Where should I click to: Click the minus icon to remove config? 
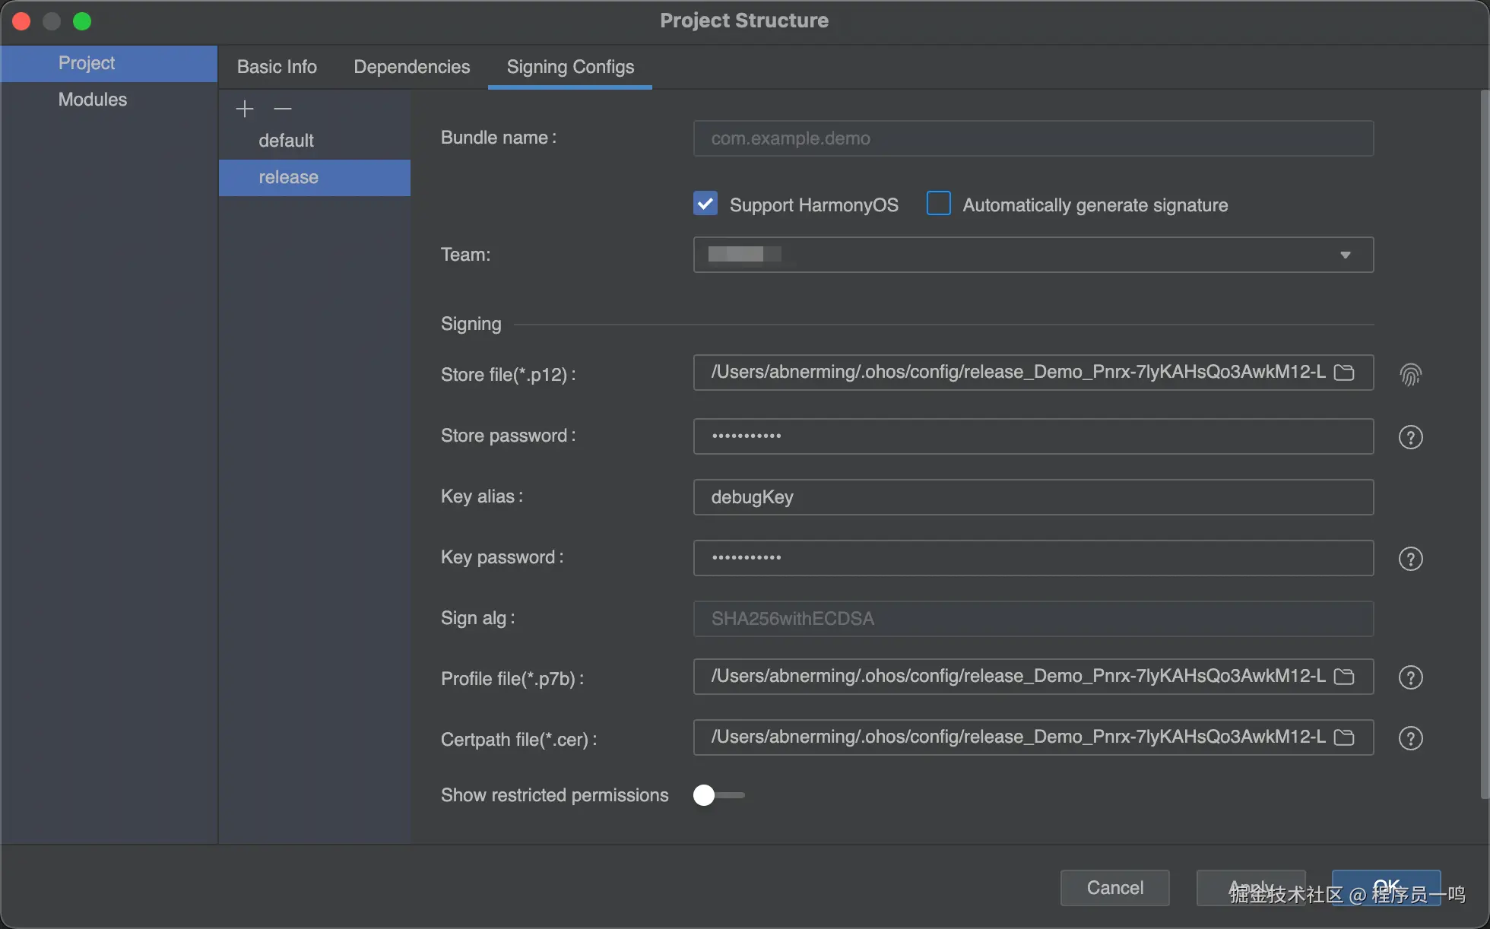tap(283, 109)
